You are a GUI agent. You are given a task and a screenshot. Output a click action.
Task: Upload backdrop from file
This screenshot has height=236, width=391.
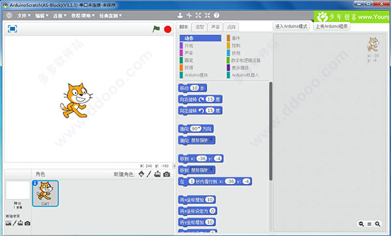[x=20, y=223]
